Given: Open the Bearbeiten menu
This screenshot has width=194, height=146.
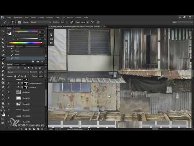Looking at the screenshot, I should coord(18,17).
